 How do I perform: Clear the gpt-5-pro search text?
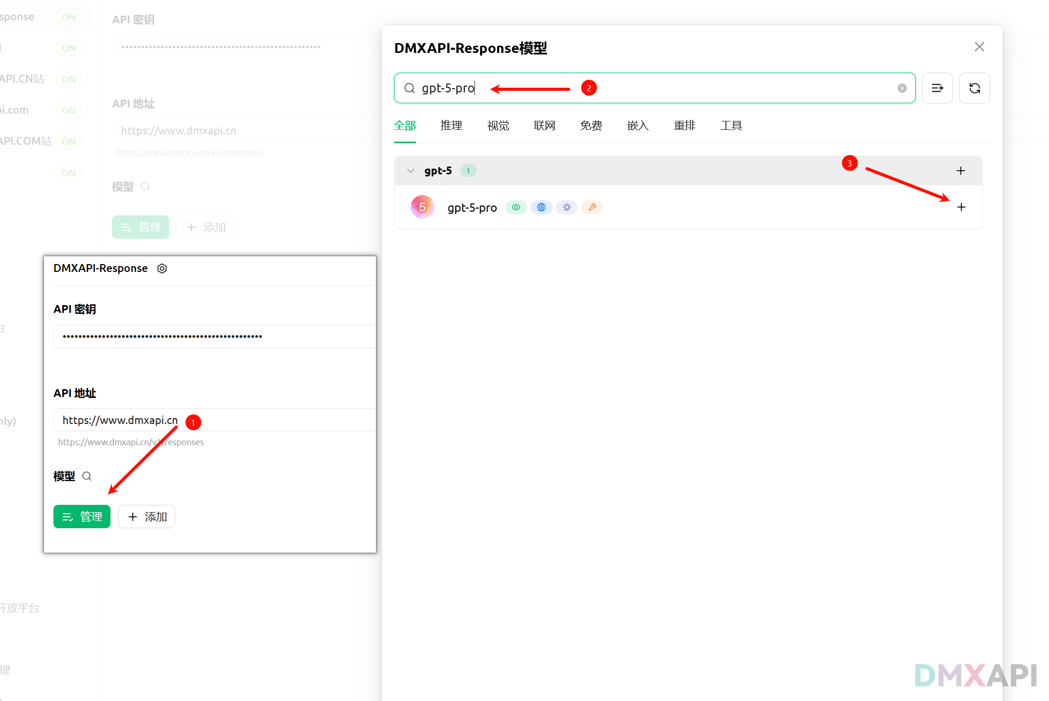coord(902,88)
